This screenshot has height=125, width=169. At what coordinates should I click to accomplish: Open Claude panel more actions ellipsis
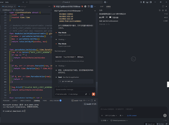(95, 6)
